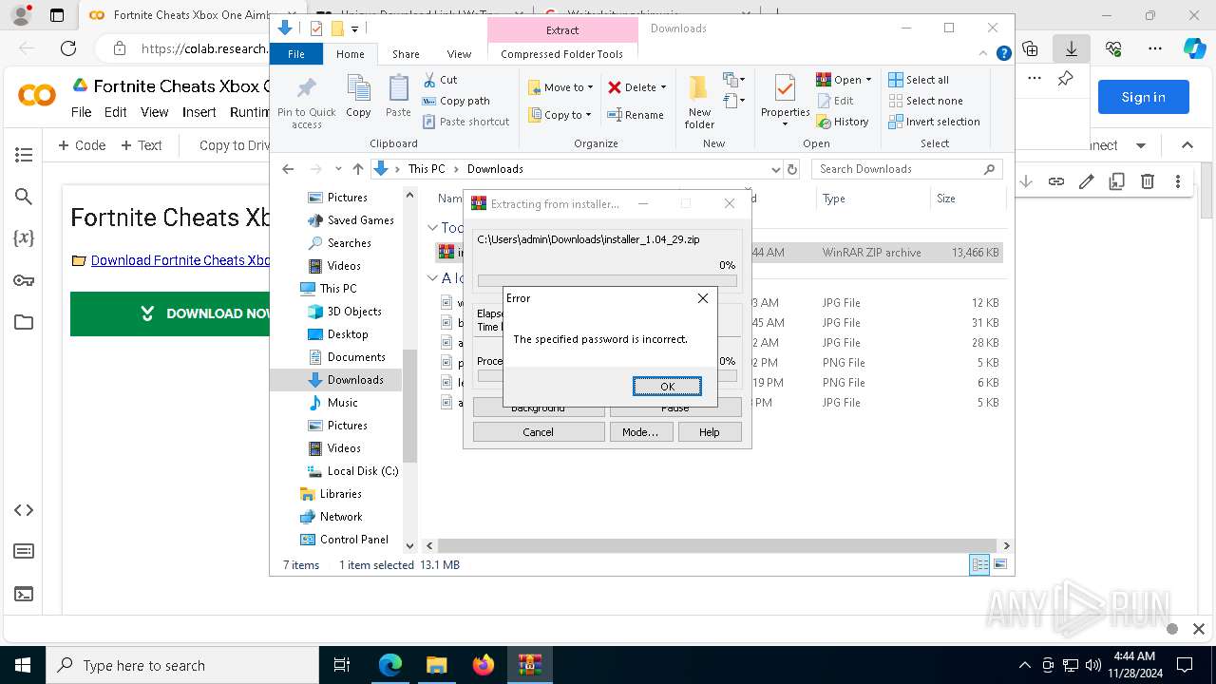Open the Copy to dropdown
1216x684 pixels.
pos(560,115)
